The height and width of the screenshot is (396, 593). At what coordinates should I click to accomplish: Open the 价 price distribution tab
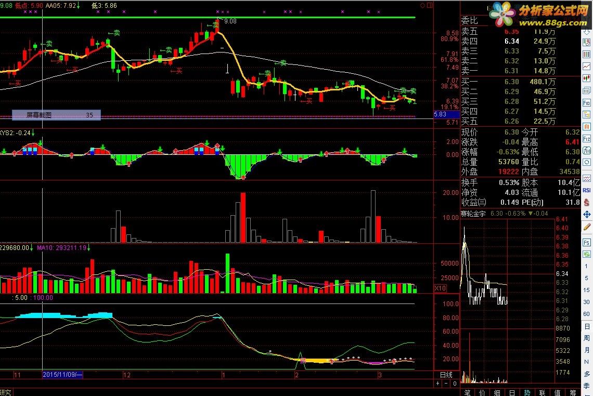(482, 392)
